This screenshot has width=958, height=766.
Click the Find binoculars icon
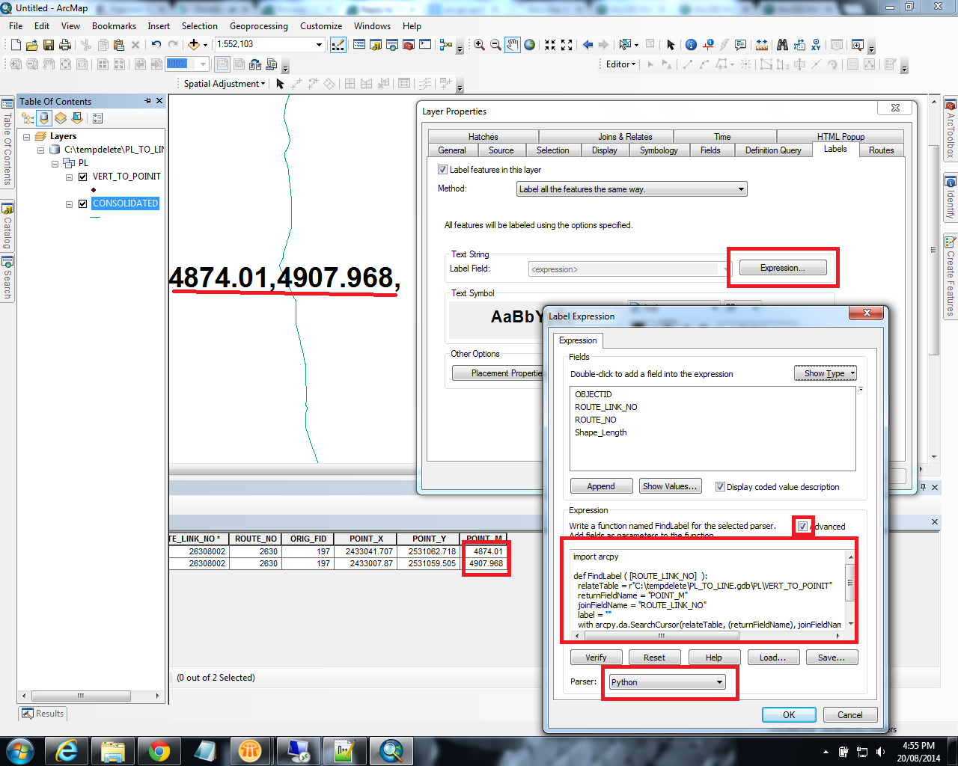tap(782, 45)
